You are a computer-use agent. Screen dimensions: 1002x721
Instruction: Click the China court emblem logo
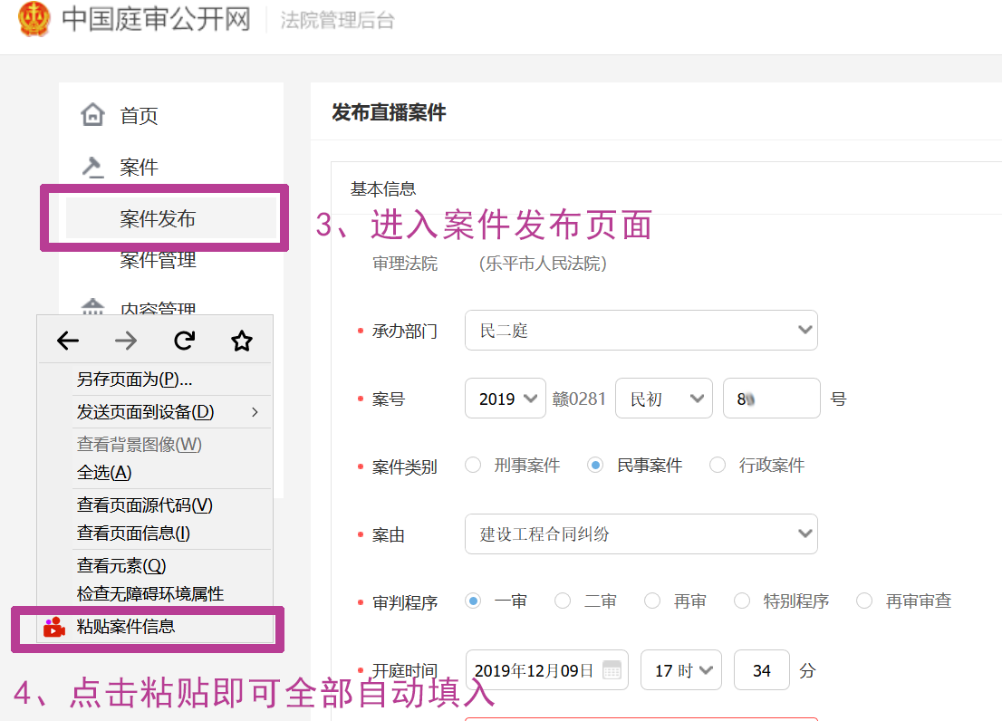point(34,20)
